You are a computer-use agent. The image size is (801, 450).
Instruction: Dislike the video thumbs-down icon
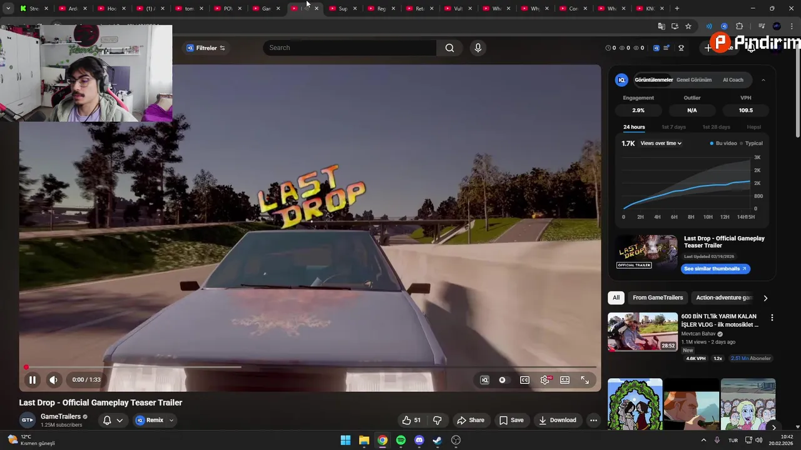[437, 420]
